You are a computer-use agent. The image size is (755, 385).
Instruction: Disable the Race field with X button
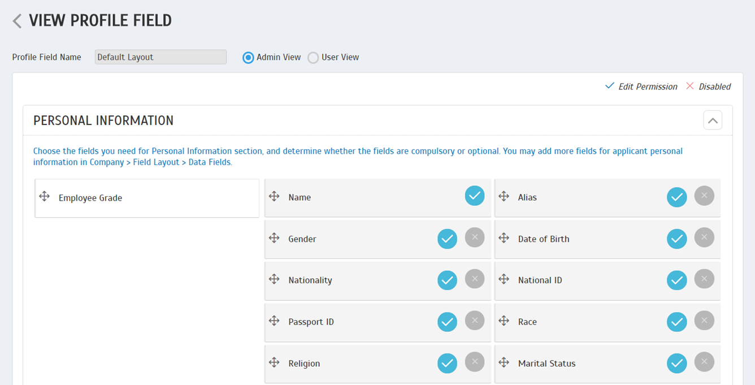(x=704, y=321)
